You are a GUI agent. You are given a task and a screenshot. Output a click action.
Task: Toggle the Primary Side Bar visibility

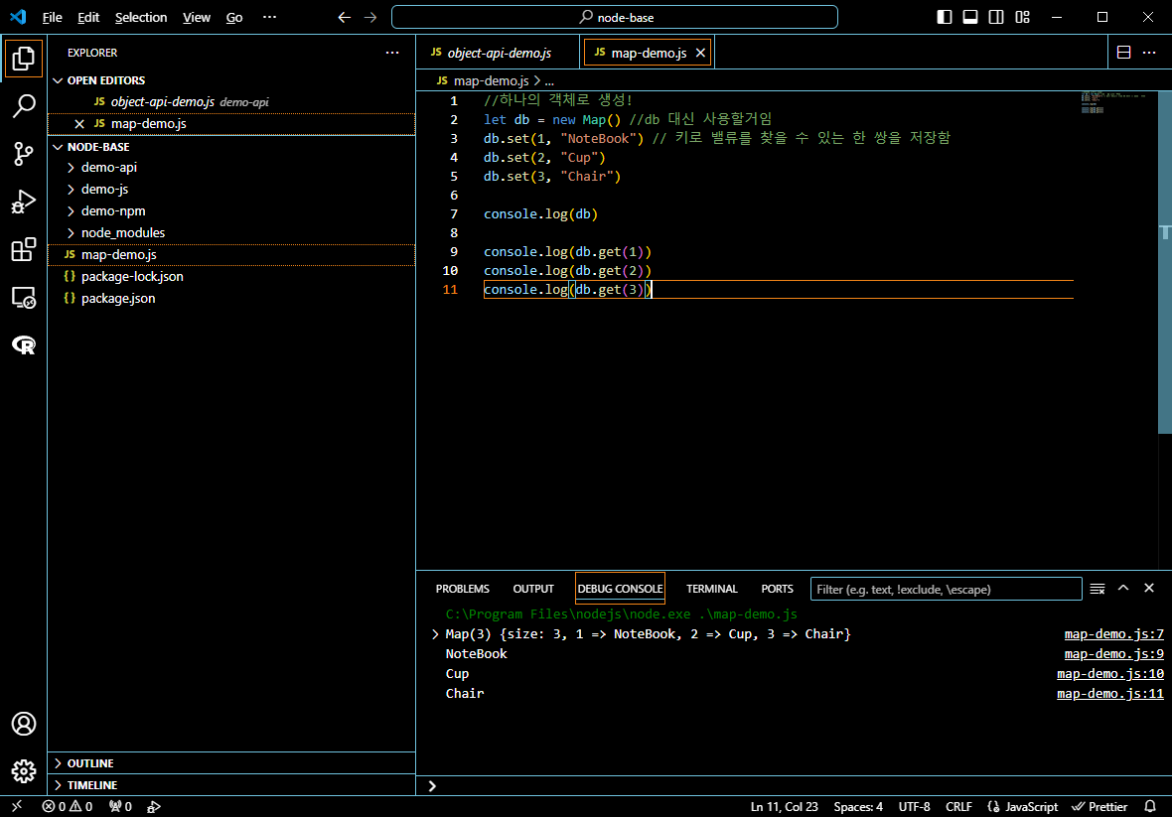[x=945, y=17]
